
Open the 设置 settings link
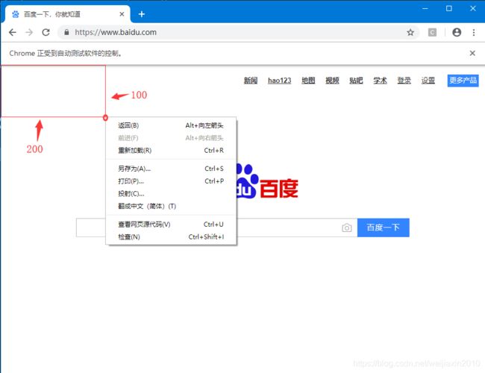(x=428, y=81)
